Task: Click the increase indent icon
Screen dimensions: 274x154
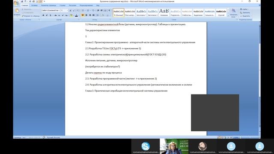Action: coord(101,11)
